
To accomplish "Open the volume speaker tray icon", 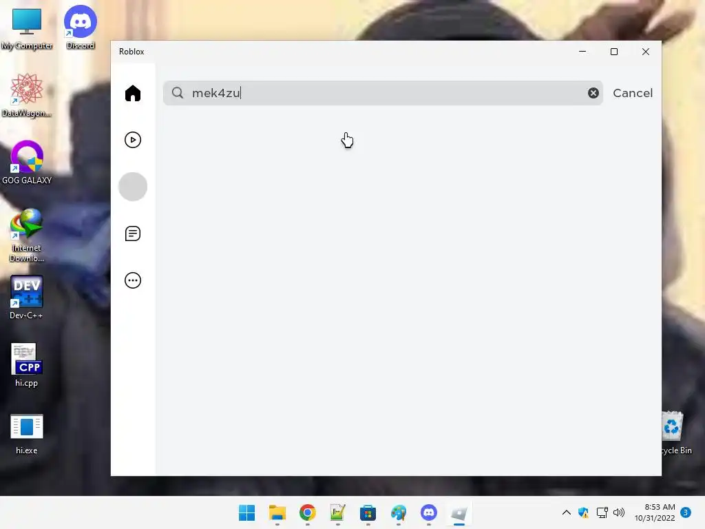I will [619, 512].
